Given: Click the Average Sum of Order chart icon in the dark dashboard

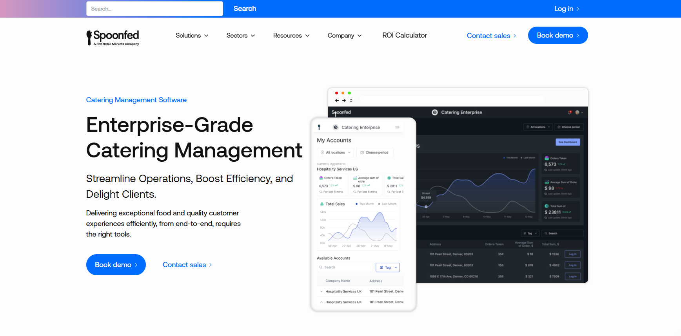Looking at the screenshot, I should pyautogui.click(x=547, y=182).
